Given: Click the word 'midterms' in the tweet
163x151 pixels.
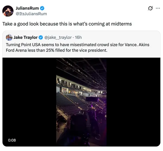Looking at the screenshot, I should (121, 24).
